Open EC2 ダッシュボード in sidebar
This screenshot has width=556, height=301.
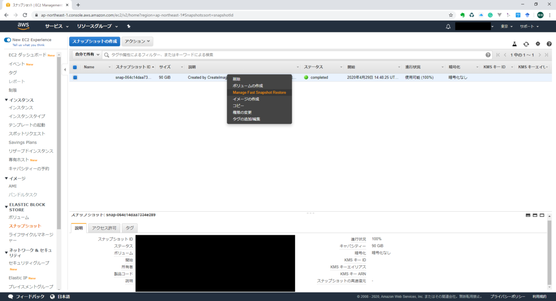pos(27,55)
